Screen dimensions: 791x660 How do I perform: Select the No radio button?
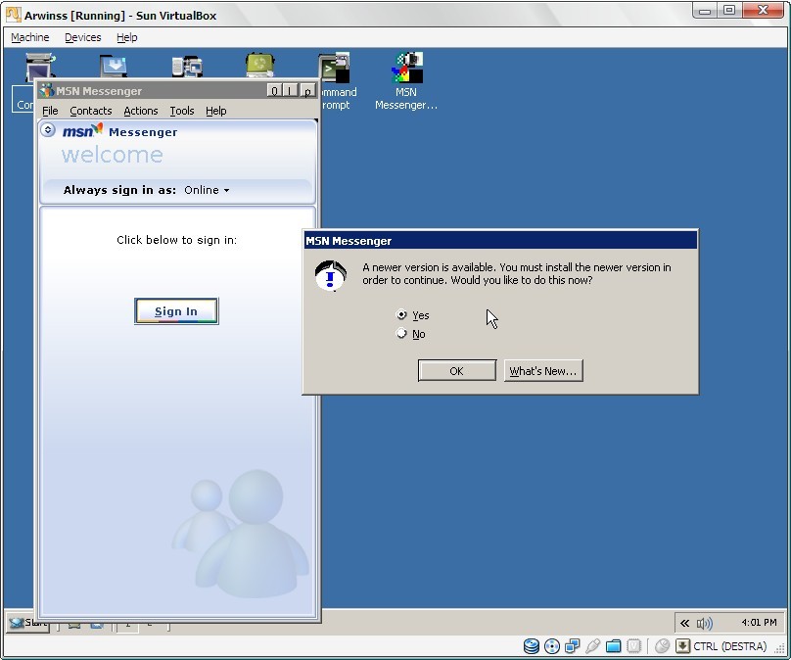pos(401,334)
